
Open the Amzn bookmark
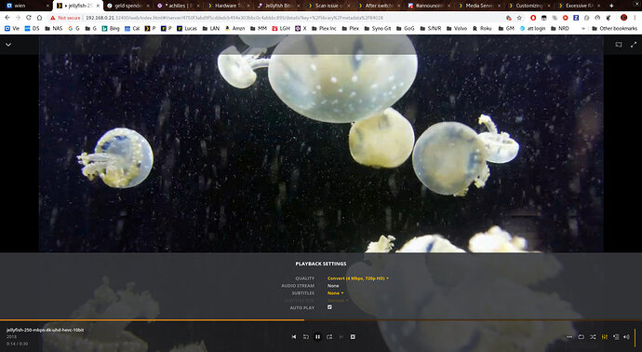point(234,28)
